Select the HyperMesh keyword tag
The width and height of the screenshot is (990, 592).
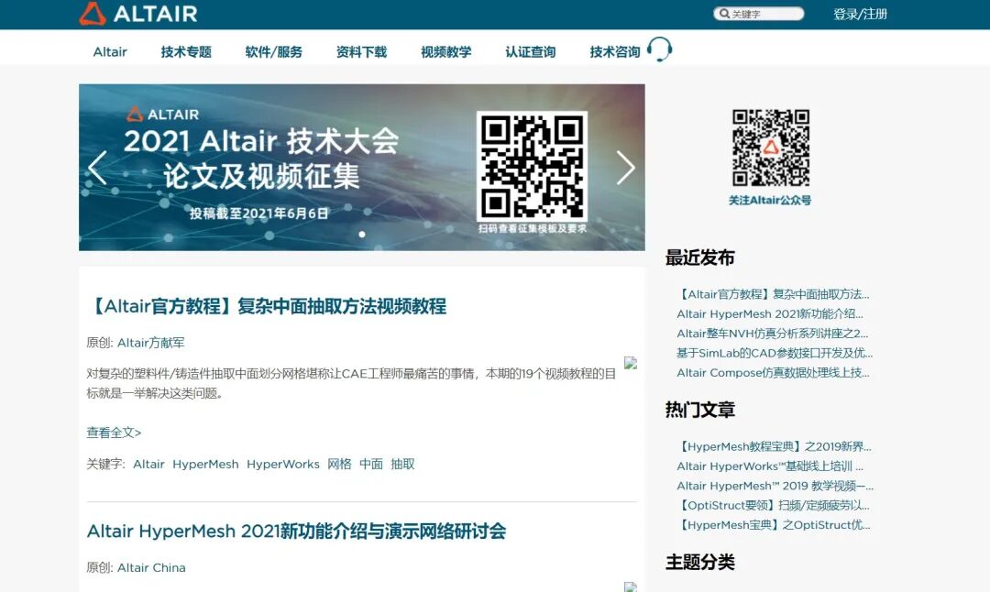pyautogui.click(x=206, y=464)
